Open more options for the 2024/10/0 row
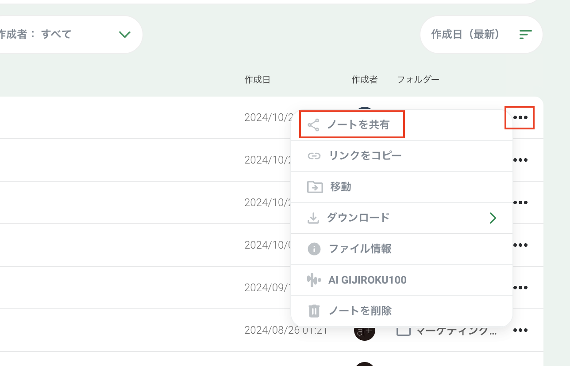Viewport: 570px width, 366px height. pyautogui.click(x=520, y=245)
